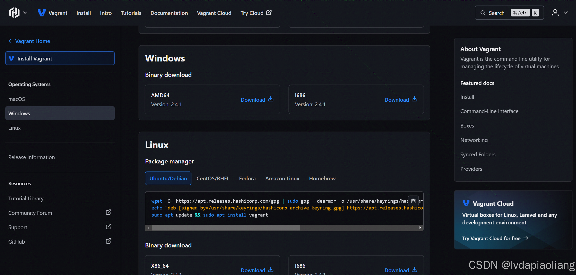Screen dimensions: 576x275
Task: Click the search magnifier icon
Action: (x=483, y=13)
